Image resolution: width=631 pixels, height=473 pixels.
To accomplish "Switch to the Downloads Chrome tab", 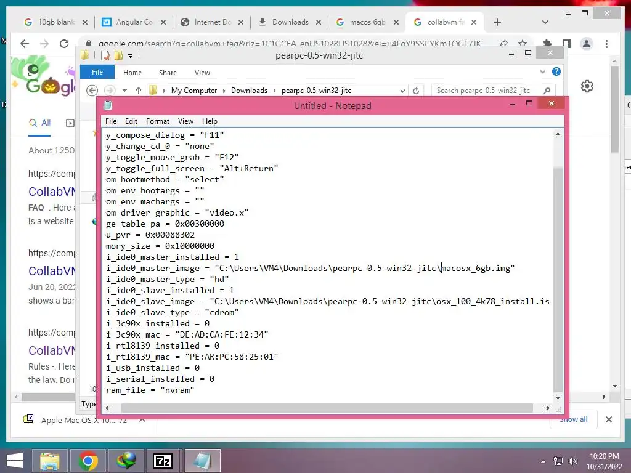I will (x=290, y=22).
